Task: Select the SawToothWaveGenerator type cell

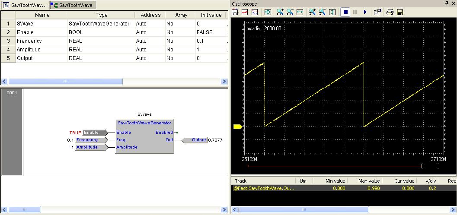Action: pos(102,24)
